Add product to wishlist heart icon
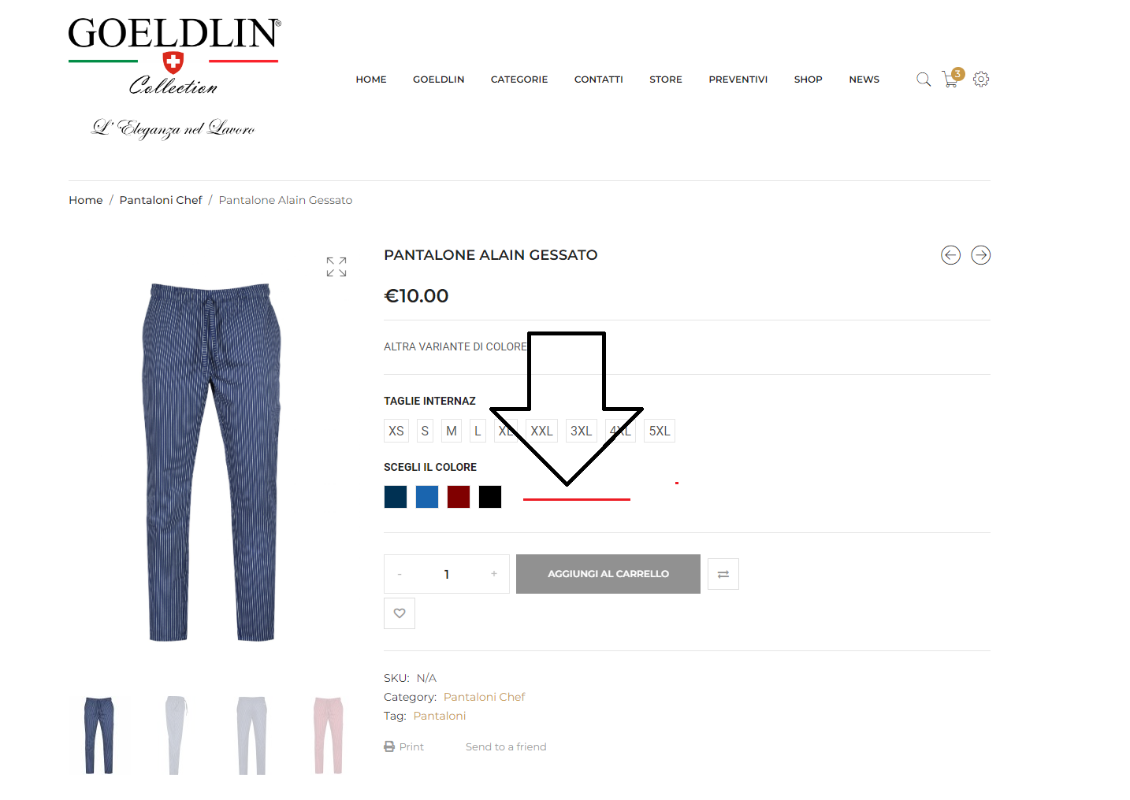 point(400,613)
